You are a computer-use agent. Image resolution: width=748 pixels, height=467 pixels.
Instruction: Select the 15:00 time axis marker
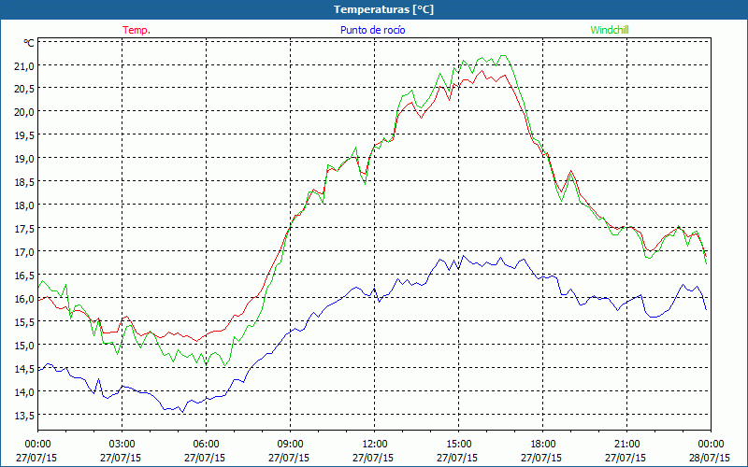[458, 444]
